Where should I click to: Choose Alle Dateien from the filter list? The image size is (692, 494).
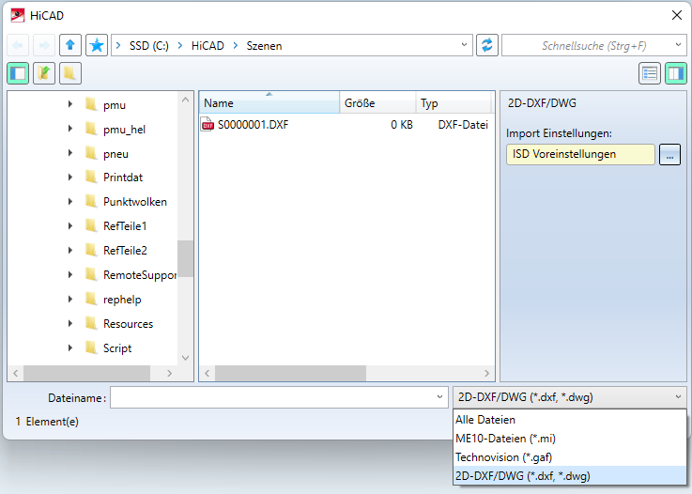pyautogui.click(x=570, y=420)
